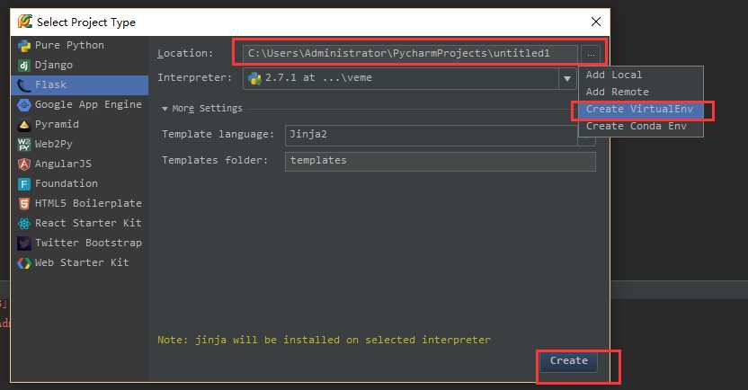Select React Starter Kit project type

coord(80,223)
